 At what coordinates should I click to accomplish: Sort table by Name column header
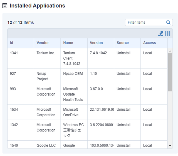coord(68,43)
